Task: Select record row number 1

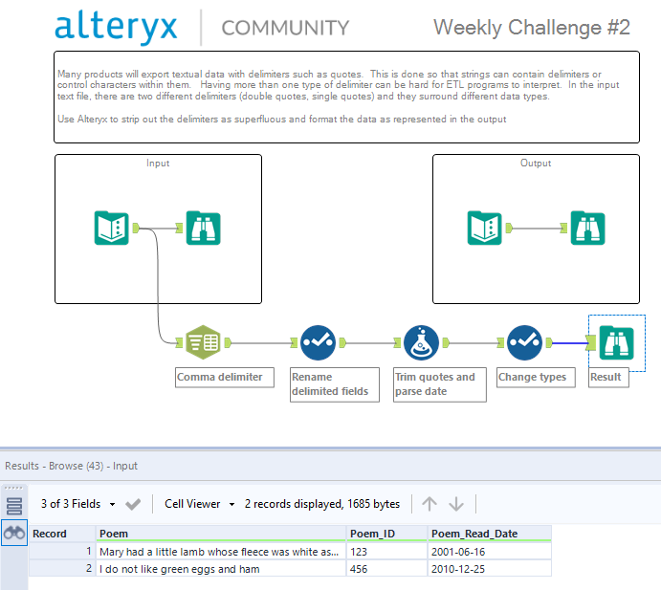Action: point(62,552)
